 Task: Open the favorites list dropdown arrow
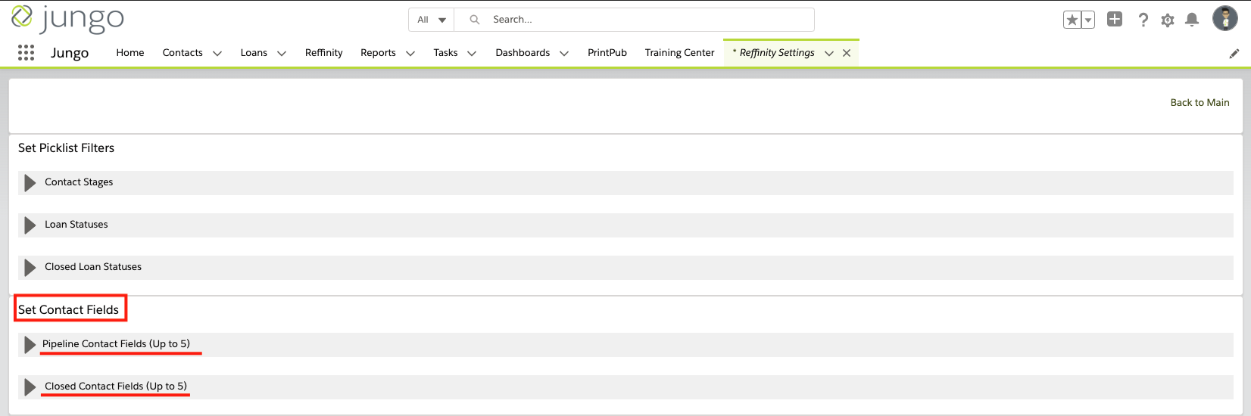coord(1088,20)
